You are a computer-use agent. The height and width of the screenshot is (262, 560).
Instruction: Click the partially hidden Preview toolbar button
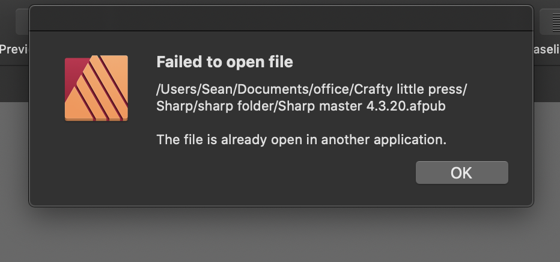click(22, 22)
